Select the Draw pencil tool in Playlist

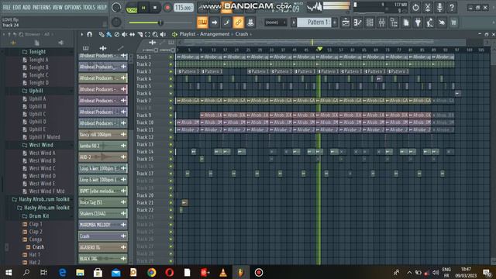(102, 34)
